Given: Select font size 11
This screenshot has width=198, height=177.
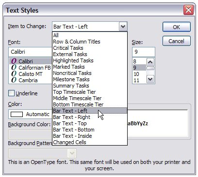Looking at the screenshot, I should pos(139,80).
